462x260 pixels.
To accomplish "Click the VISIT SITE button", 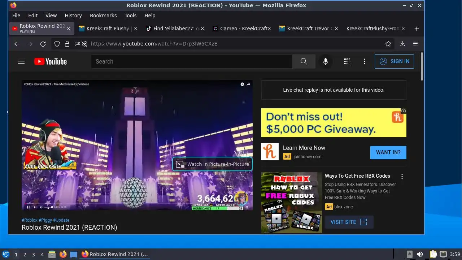I will pos(349,222).
